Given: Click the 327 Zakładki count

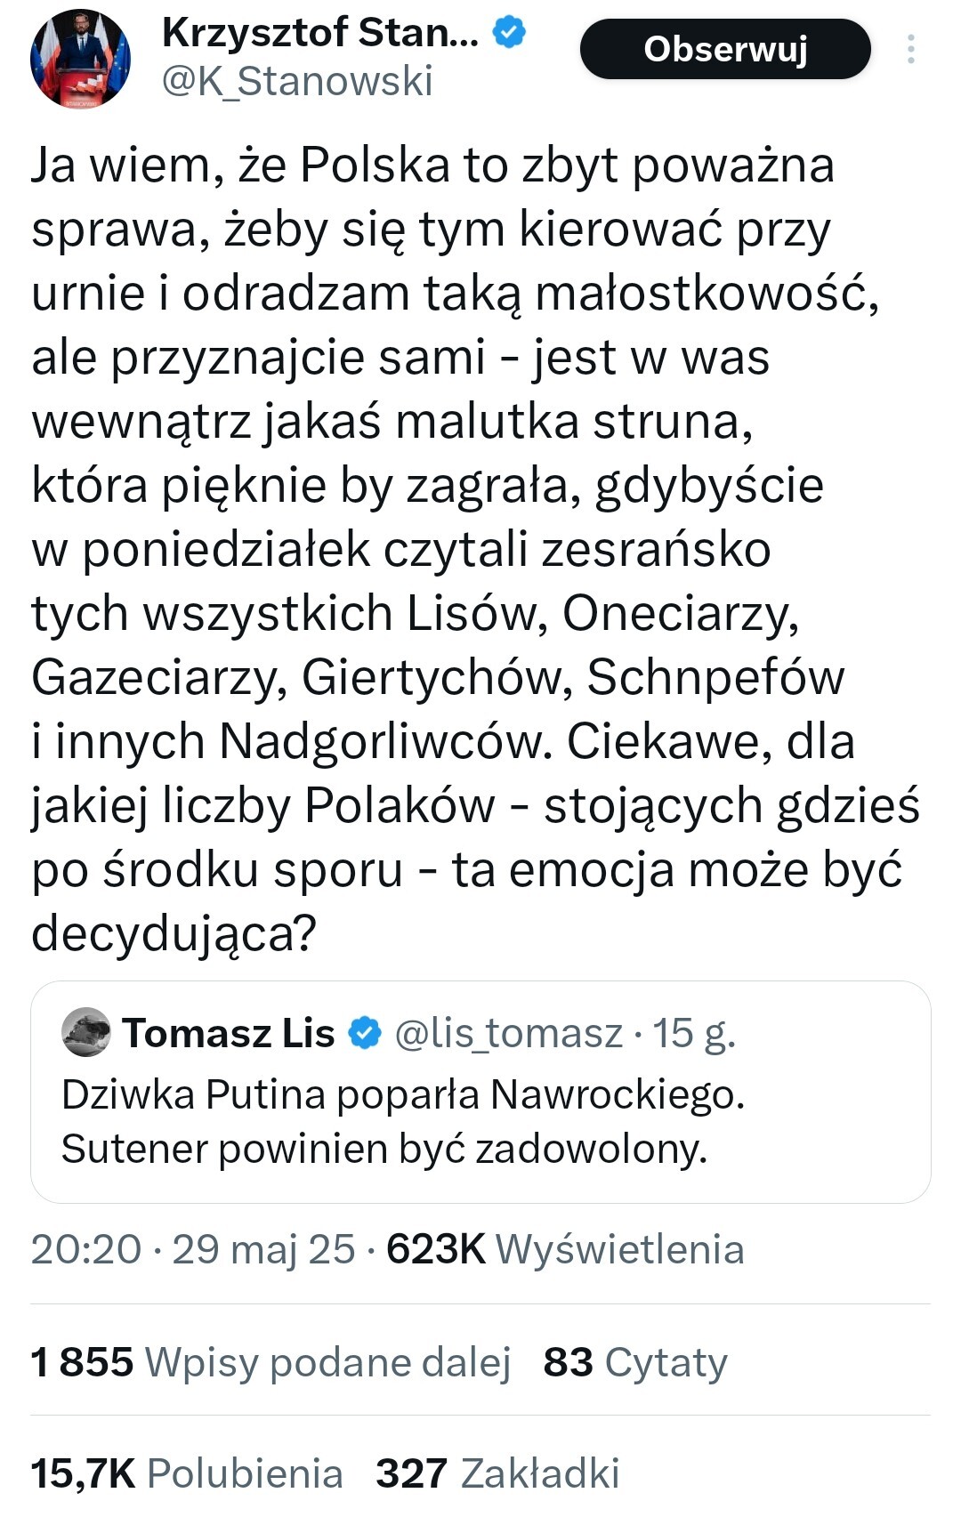Looking at the screenshot, I should (x=497, y=1473).
